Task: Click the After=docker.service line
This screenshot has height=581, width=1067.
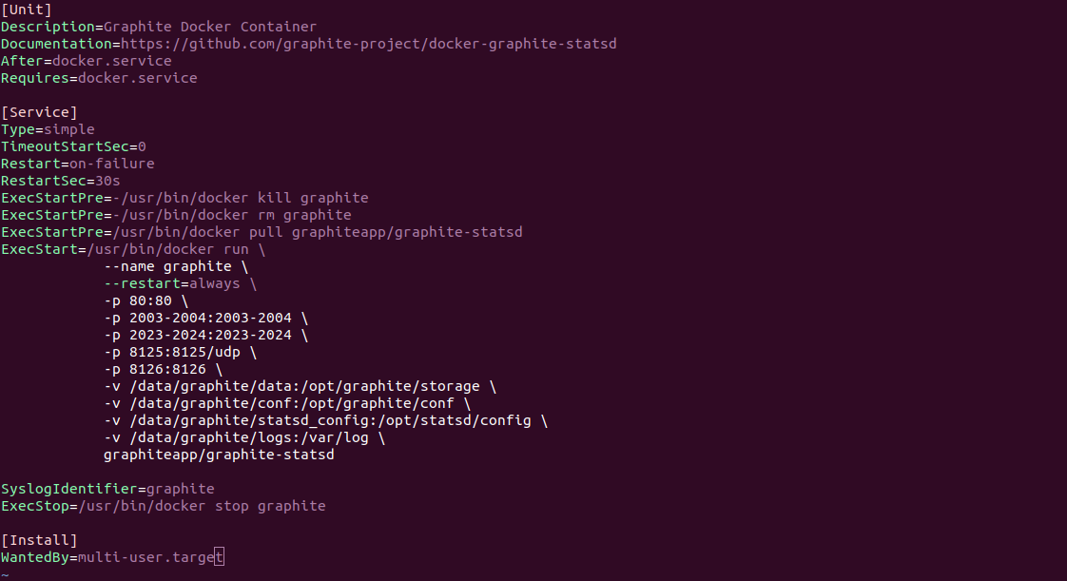Action: (x=87, y=61)
